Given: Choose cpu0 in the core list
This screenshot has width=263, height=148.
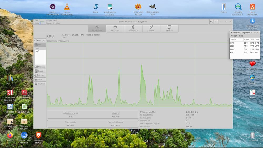Looking at the screenshot, I should click(41, 48).
